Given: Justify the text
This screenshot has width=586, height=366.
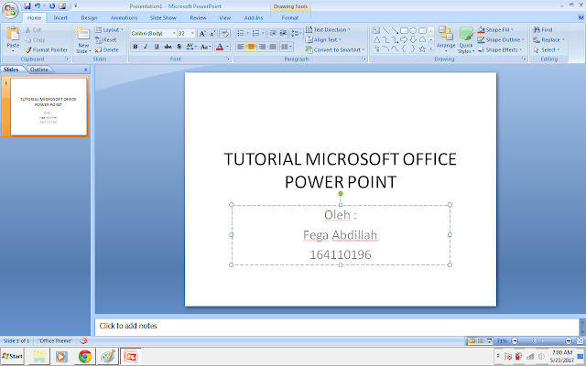Looking at the screenshot, I should (273, 47).
